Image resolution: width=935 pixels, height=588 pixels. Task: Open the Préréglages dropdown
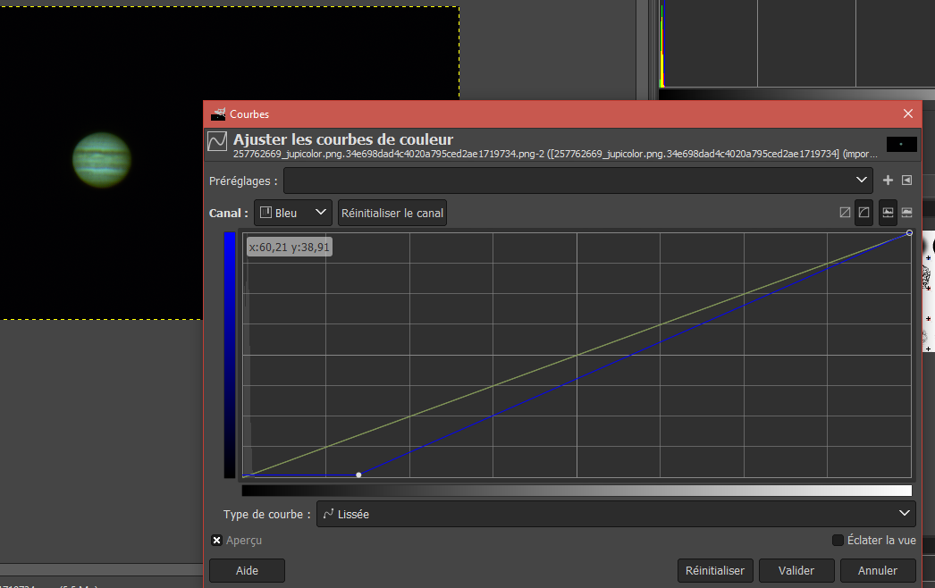coord(577,181)
